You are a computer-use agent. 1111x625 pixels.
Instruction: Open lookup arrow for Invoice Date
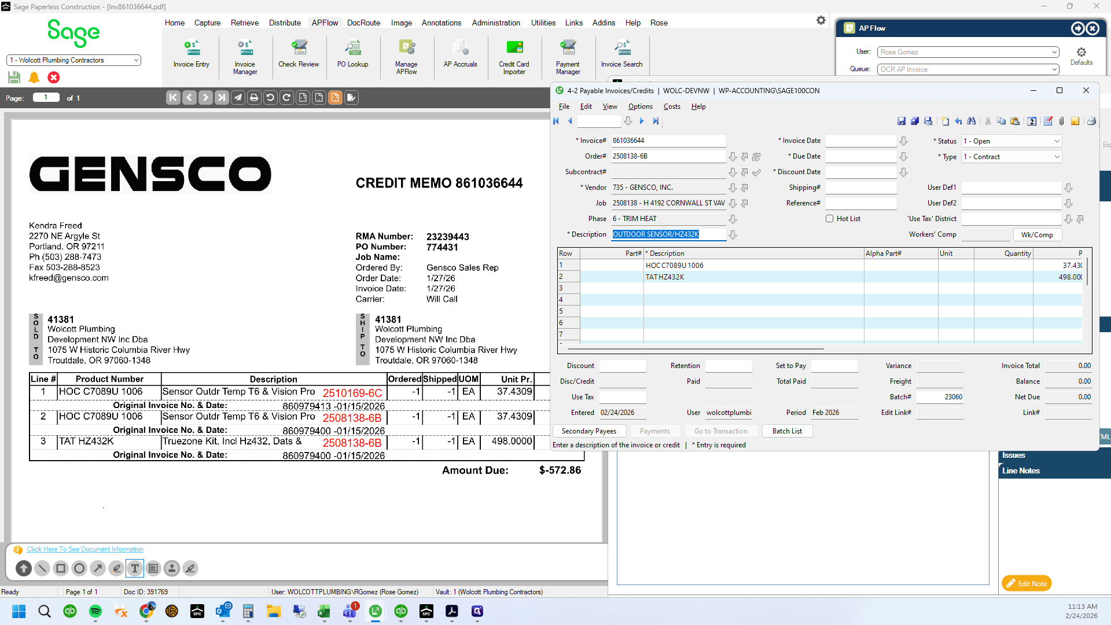pyautogui.click(x=903, y=141)
